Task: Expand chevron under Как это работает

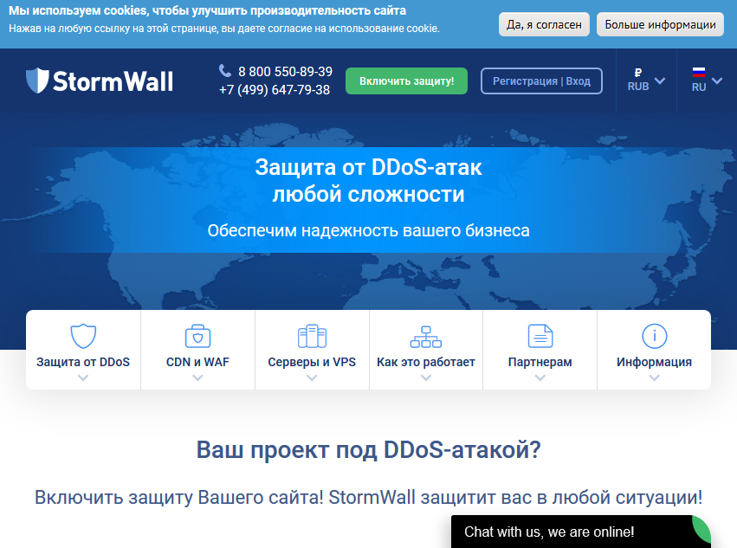Action: click(426, 377)
